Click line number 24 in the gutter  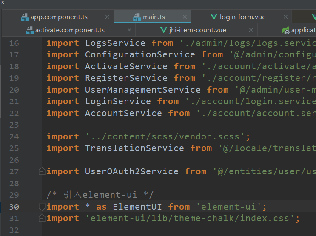[x=14, y=137]
